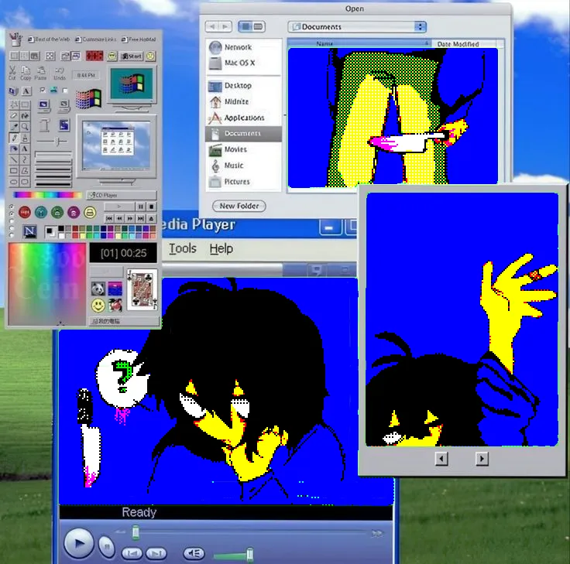
Task: Click the sunglasses smiley face button
Action: [x=112, y=56]
